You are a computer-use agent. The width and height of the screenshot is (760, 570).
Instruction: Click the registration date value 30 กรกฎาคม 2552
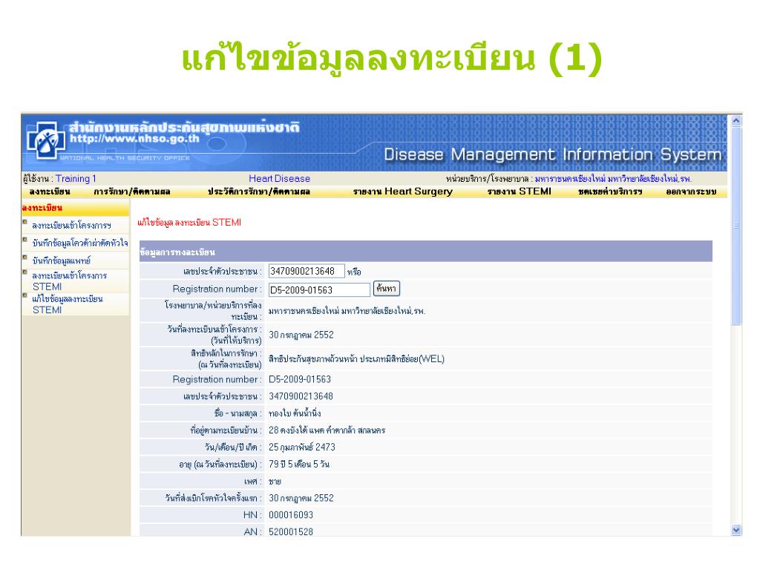(301, 335)
